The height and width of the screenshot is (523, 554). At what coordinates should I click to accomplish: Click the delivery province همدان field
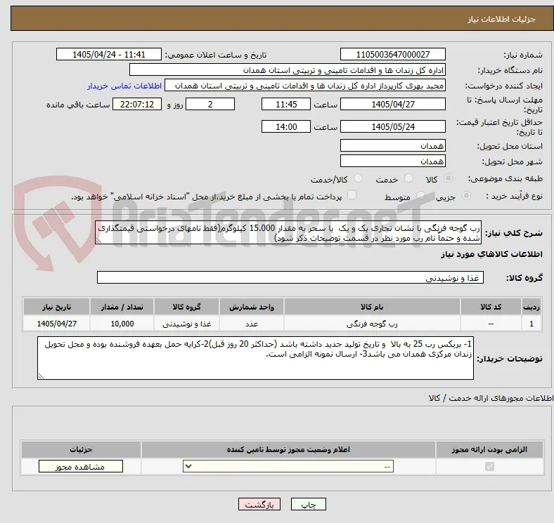pos(393,145)
